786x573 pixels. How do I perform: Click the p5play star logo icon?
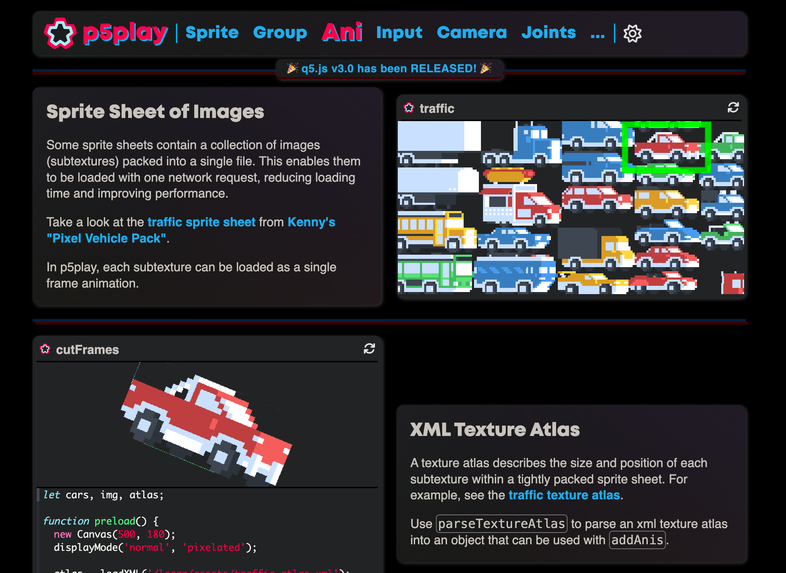[60, 33]
